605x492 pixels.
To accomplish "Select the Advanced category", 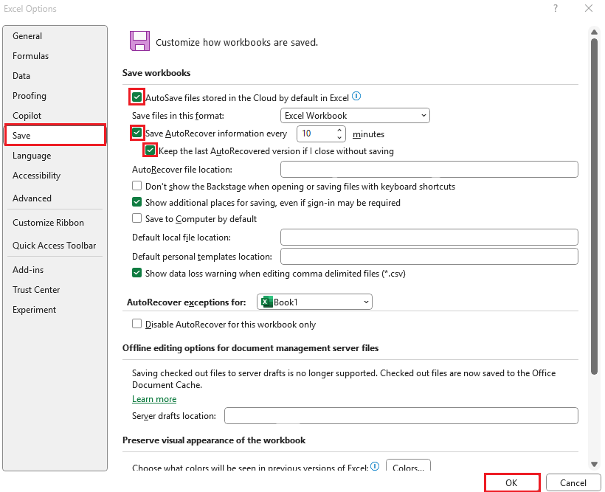I will 32,198.
